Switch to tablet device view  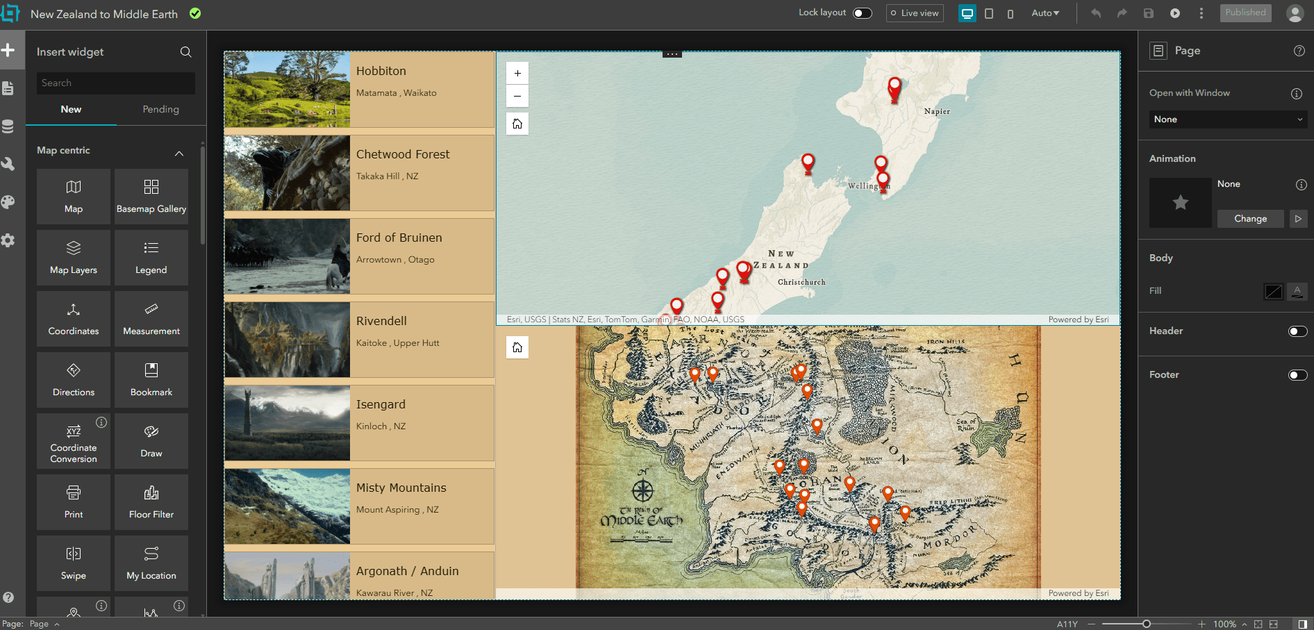tap(989, 13)
